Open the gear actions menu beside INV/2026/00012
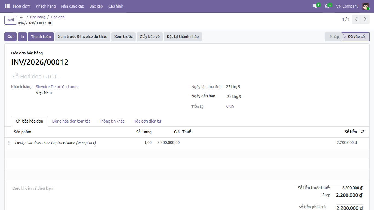 pos(50,23)
